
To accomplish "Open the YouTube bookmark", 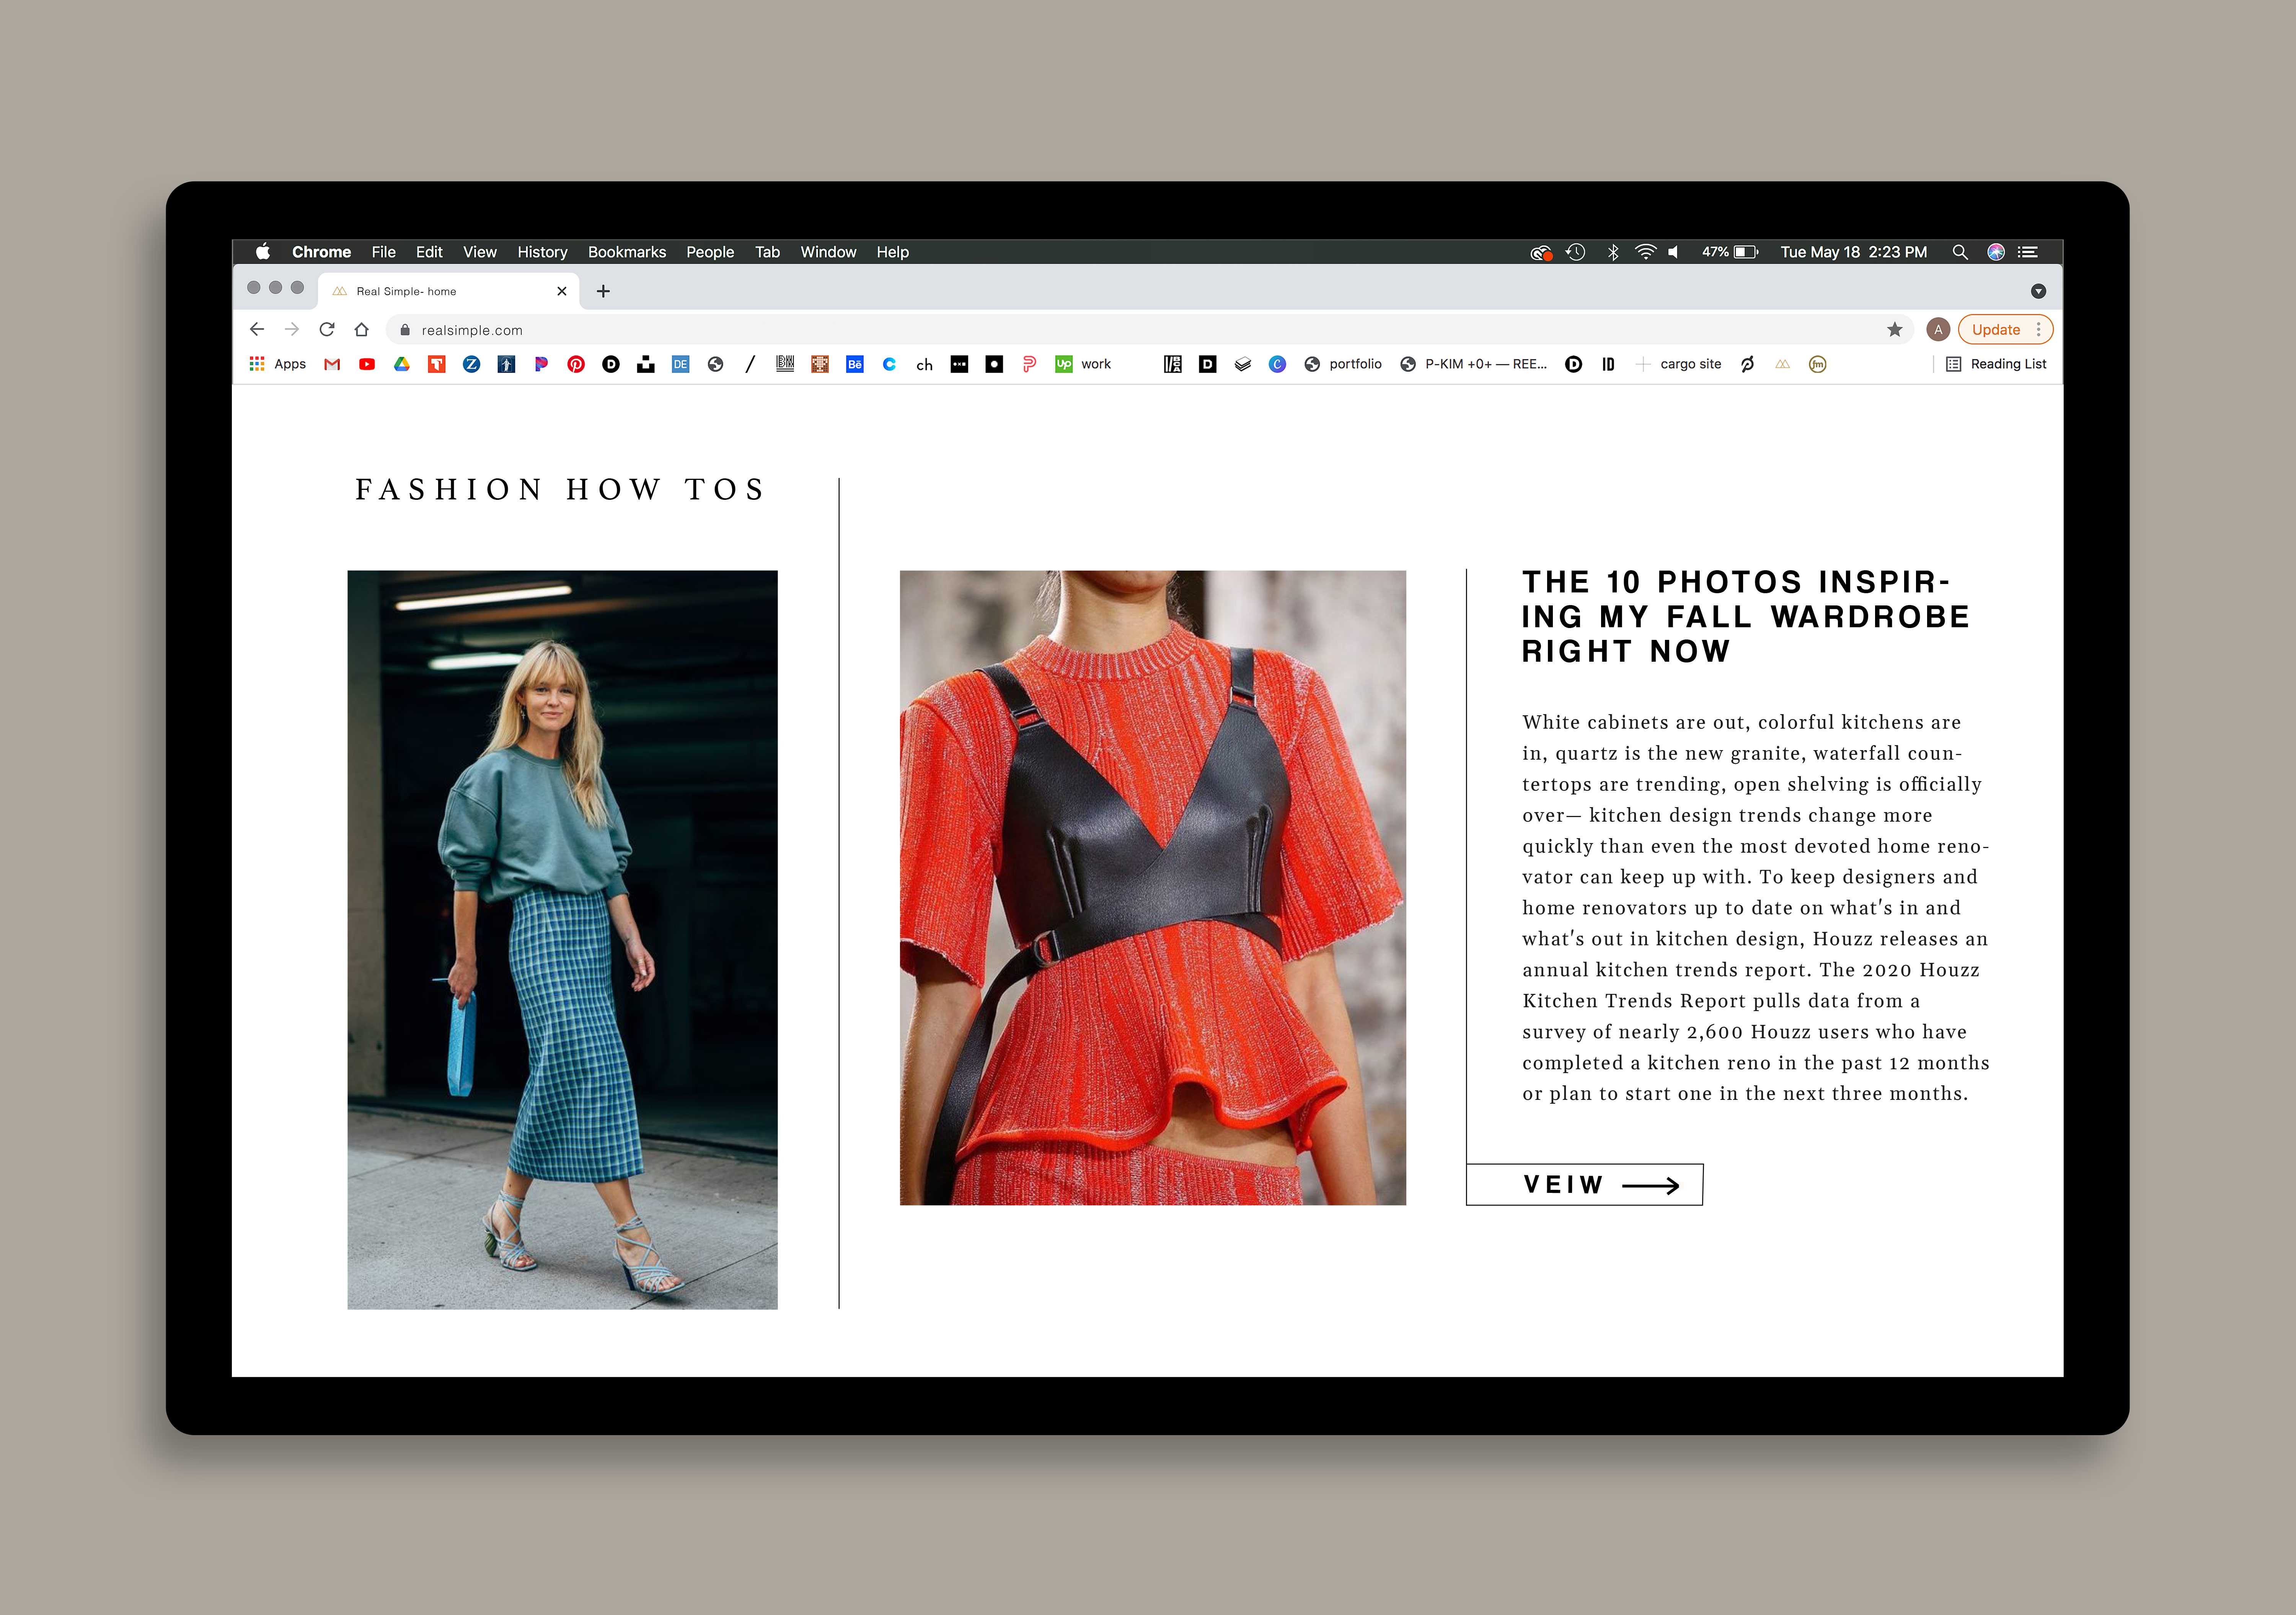I will point(367,364).
